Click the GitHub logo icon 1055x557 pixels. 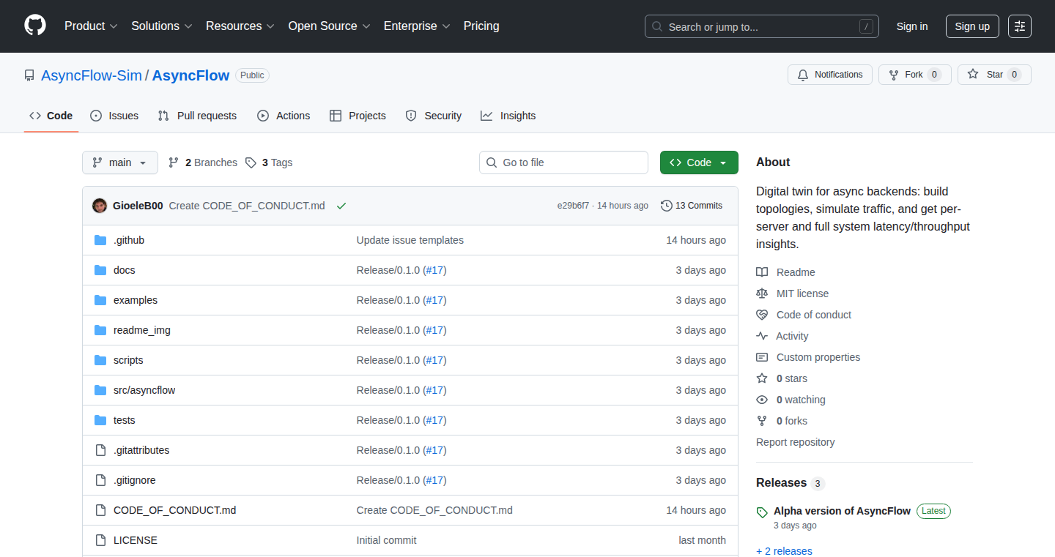point(35,26)
